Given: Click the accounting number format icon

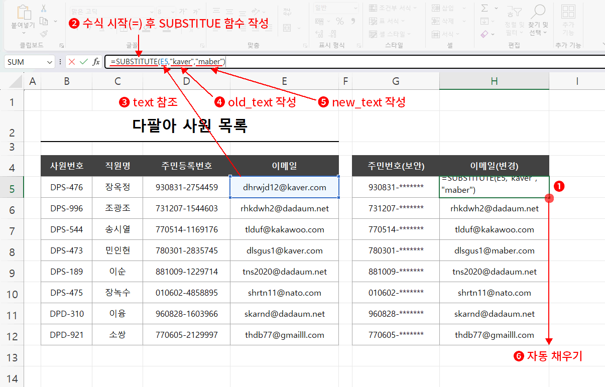Looking at the screenshot, I should tap(319, 21).
